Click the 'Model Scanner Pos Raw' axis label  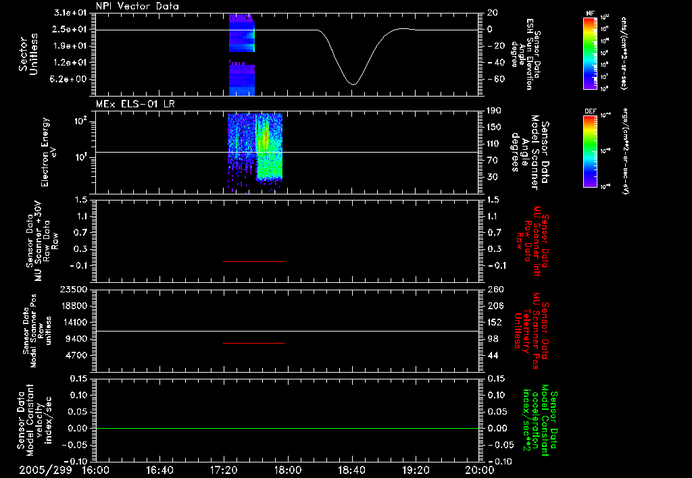click(37, 331)
